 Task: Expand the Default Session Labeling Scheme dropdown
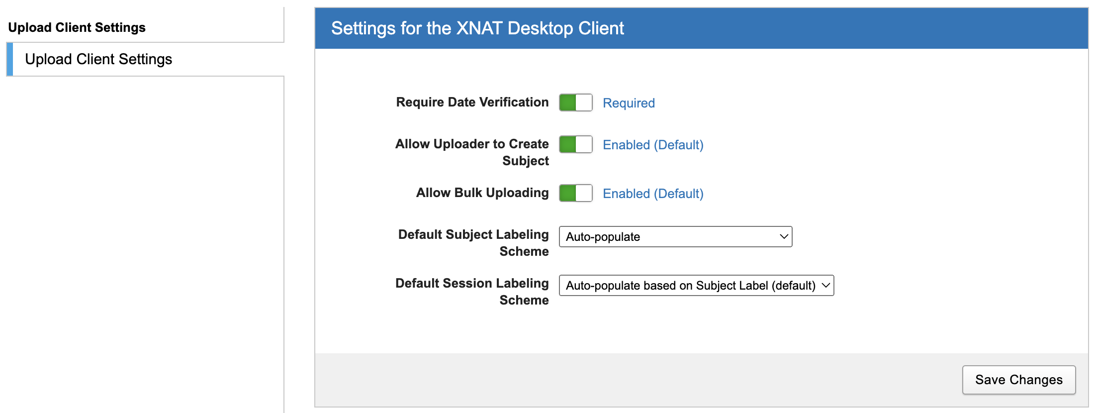696,286
